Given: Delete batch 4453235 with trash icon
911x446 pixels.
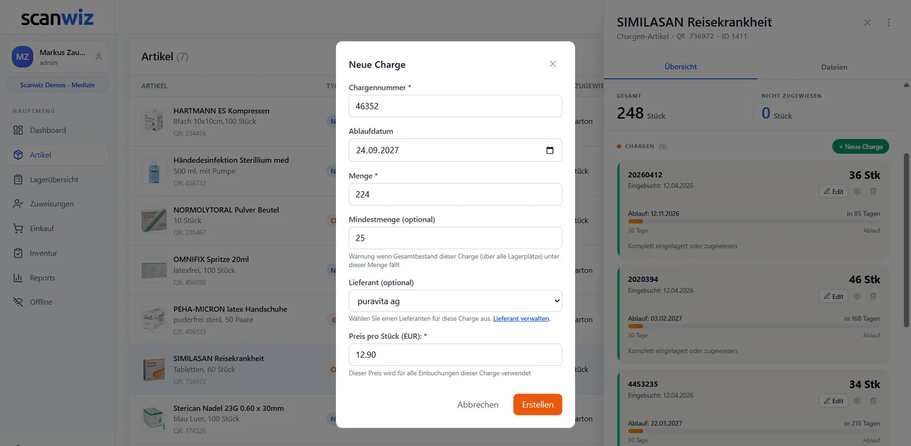Looking at the screenshot, I should click(x=873, y=401).
